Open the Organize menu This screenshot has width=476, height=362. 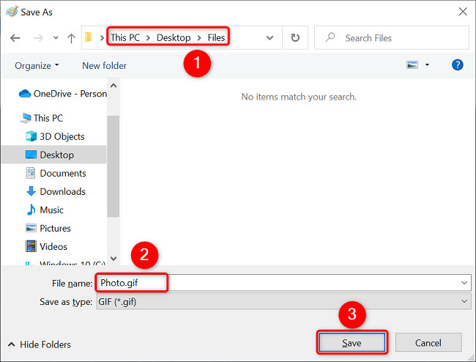point(37,65)
